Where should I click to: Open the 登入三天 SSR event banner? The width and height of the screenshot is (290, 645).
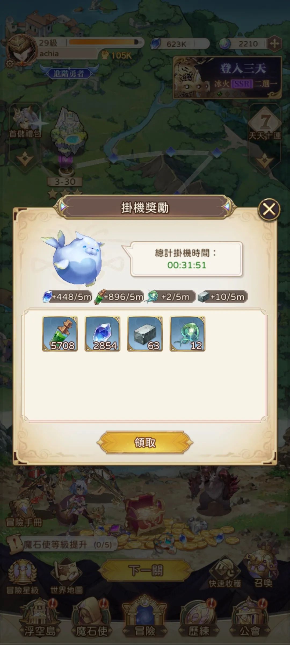tap(227, 77)
